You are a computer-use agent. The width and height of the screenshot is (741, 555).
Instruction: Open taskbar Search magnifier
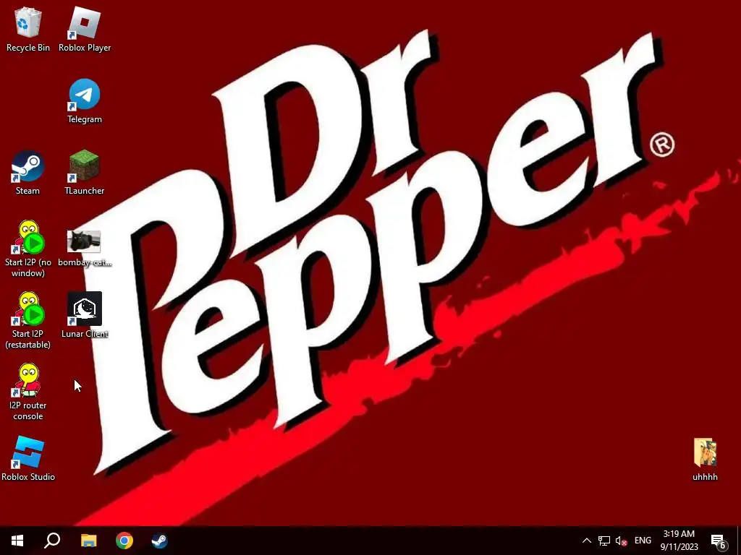52,541
